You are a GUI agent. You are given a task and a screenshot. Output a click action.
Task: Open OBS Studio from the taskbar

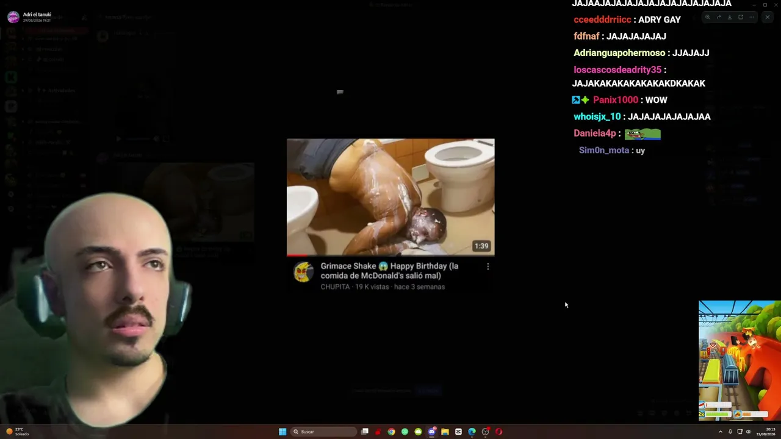pos(485,432)
